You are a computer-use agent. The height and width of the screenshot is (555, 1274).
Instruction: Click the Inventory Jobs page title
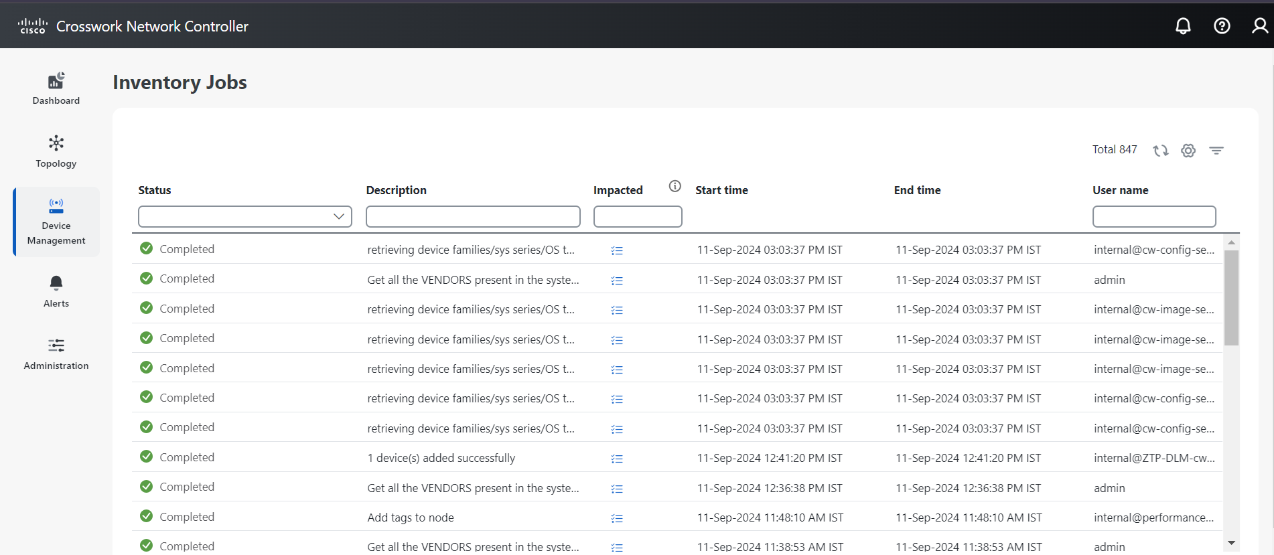[180, 82]
